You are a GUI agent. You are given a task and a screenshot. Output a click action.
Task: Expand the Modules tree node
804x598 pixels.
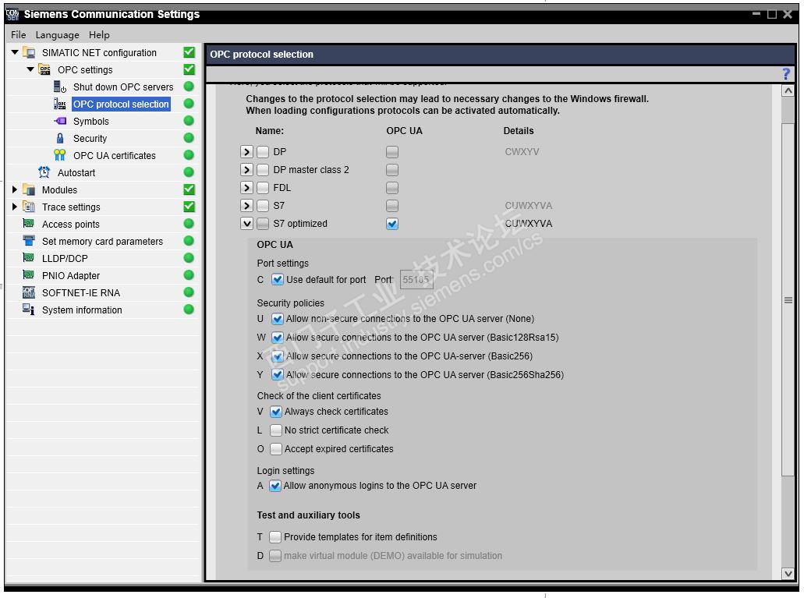click(x=14, y=189)
